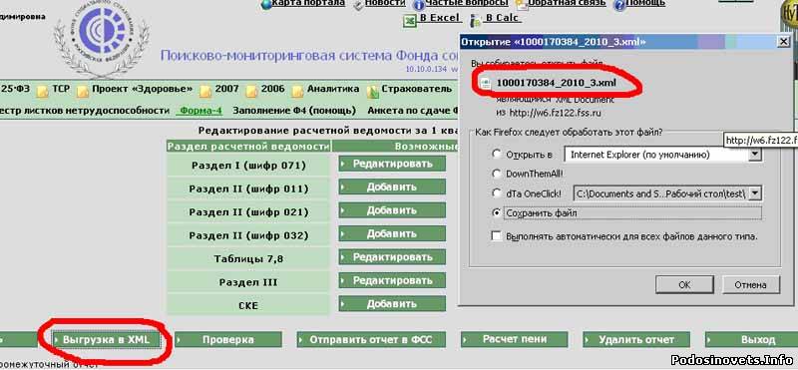Click Редактировать for Раздел III

point(392,280)
